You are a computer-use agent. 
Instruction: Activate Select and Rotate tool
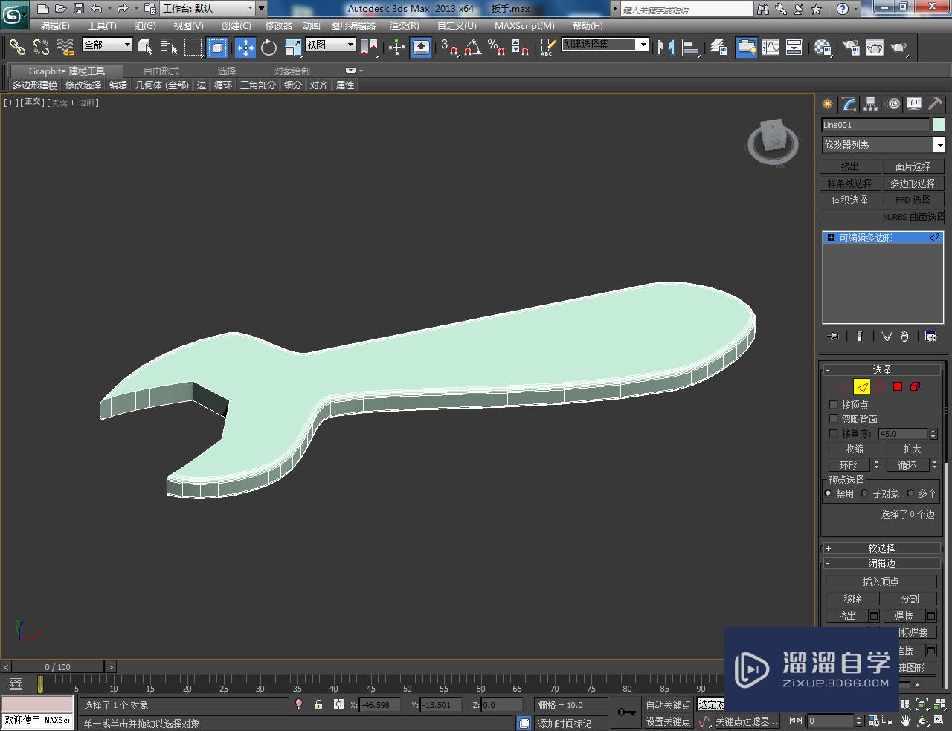click(x=268, y=48)
